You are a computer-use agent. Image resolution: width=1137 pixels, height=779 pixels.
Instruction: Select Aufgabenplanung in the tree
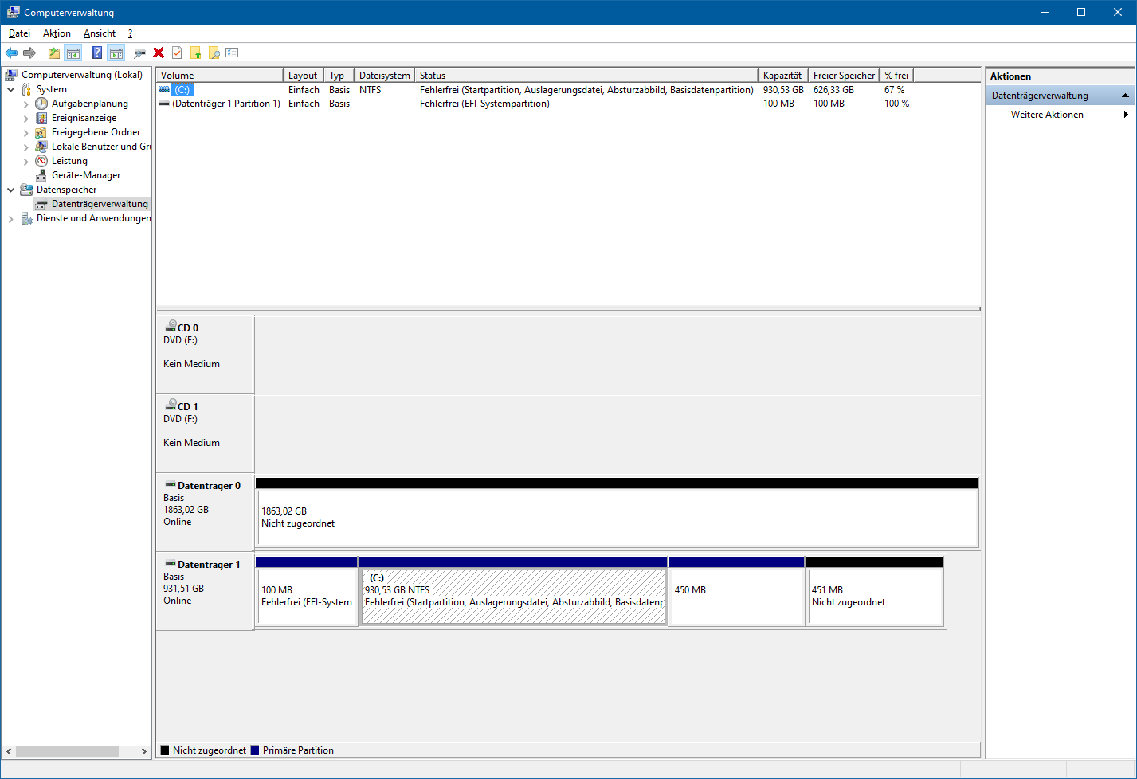coord(90,104)
